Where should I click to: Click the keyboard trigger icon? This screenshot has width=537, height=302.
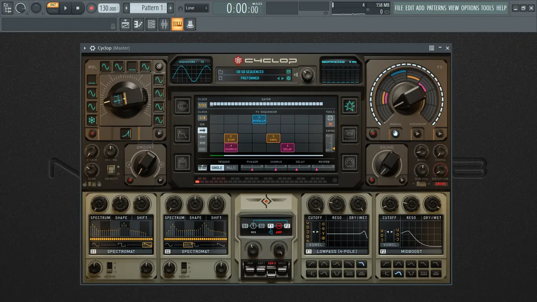point(202,168)
